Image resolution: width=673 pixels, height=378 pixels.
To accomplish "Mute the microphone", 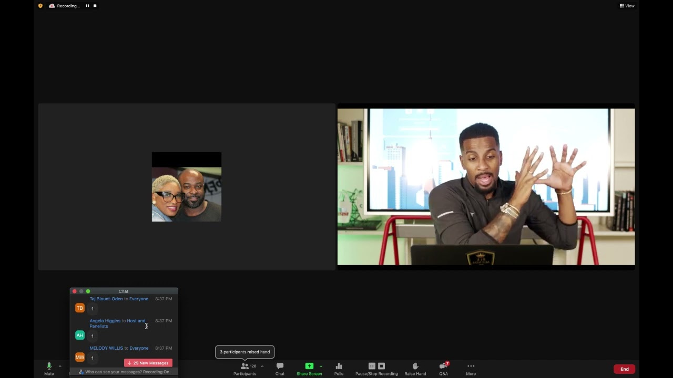I will [x=49, y=369].
